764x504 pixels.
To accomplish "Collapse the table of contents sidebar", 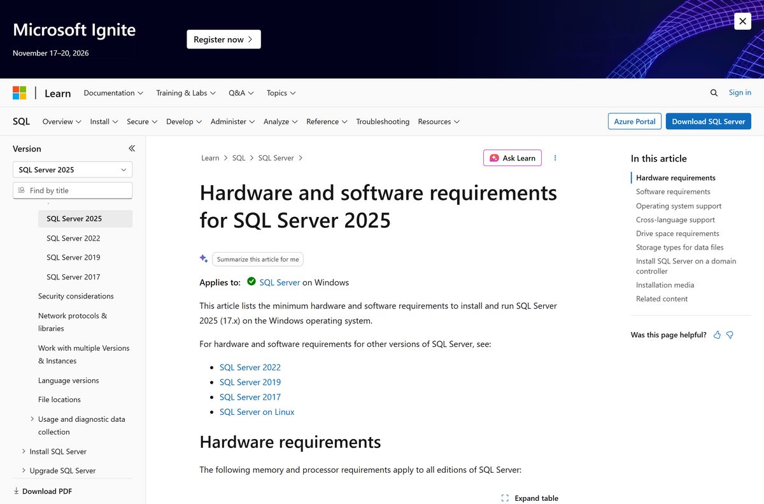I will [x=132, y=148].
